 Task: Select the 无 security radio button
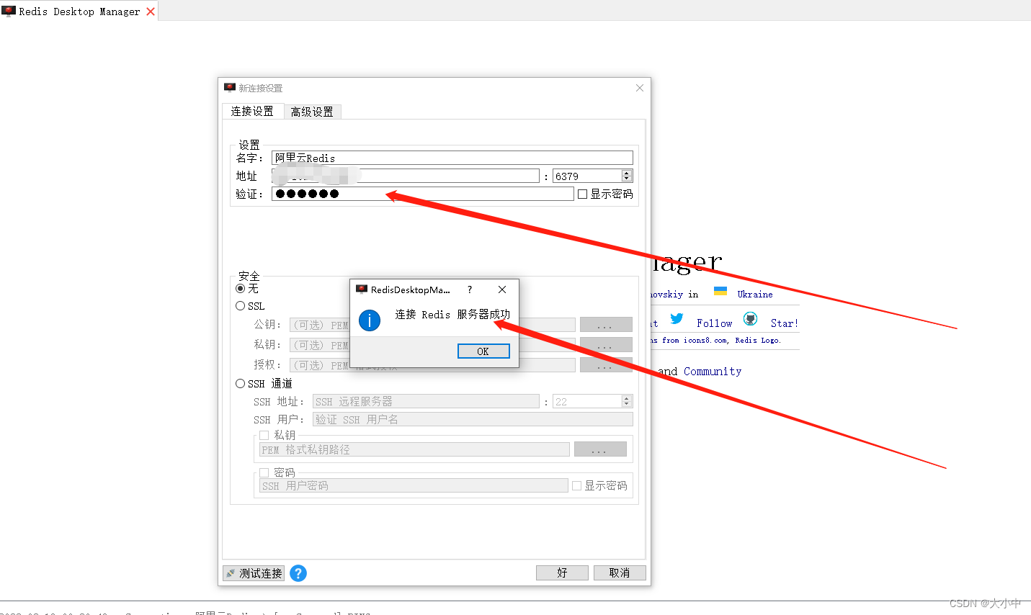pyautogui.click(x=240, y=289)
